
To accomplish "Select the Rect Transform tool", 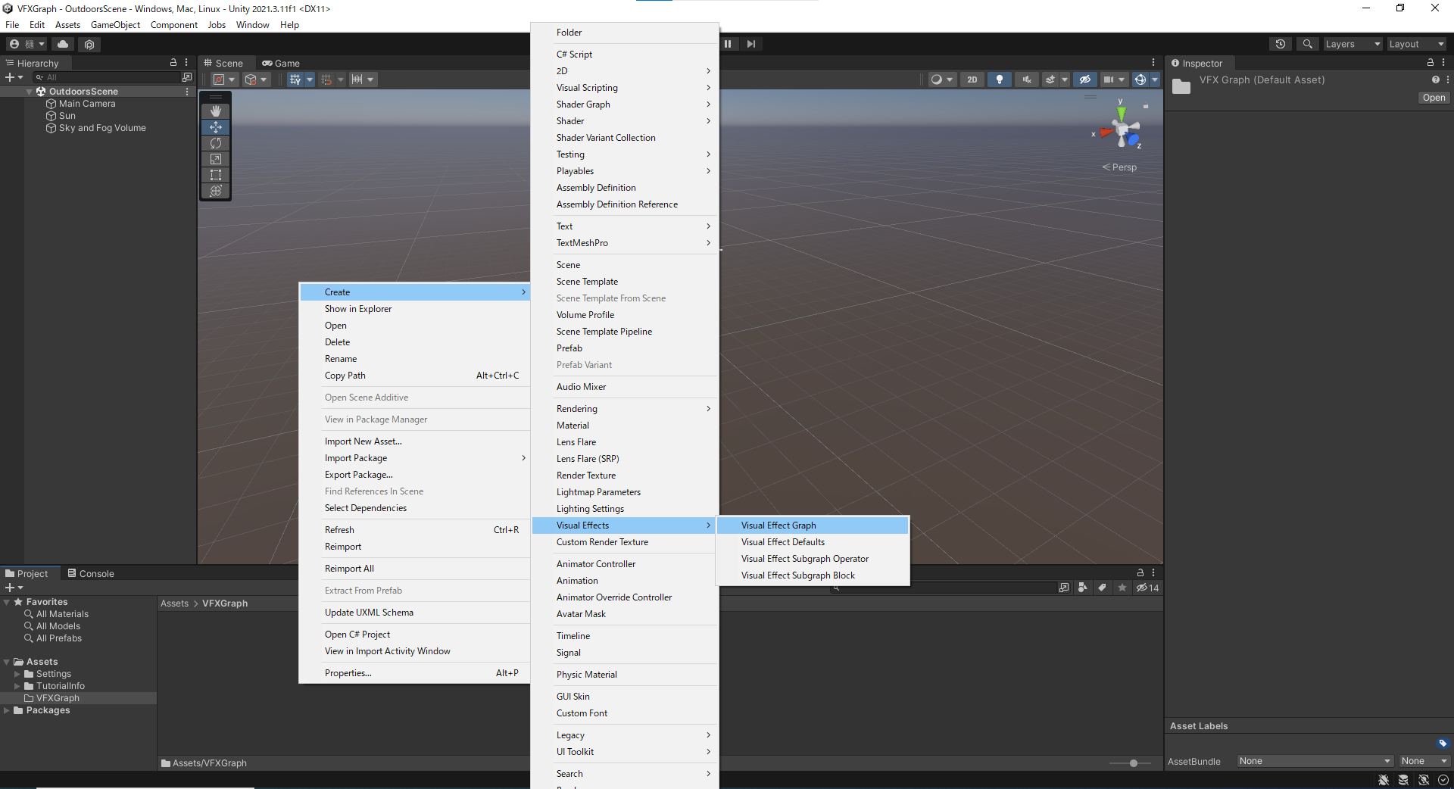I will pyautogui.click(x=216, y=175).
